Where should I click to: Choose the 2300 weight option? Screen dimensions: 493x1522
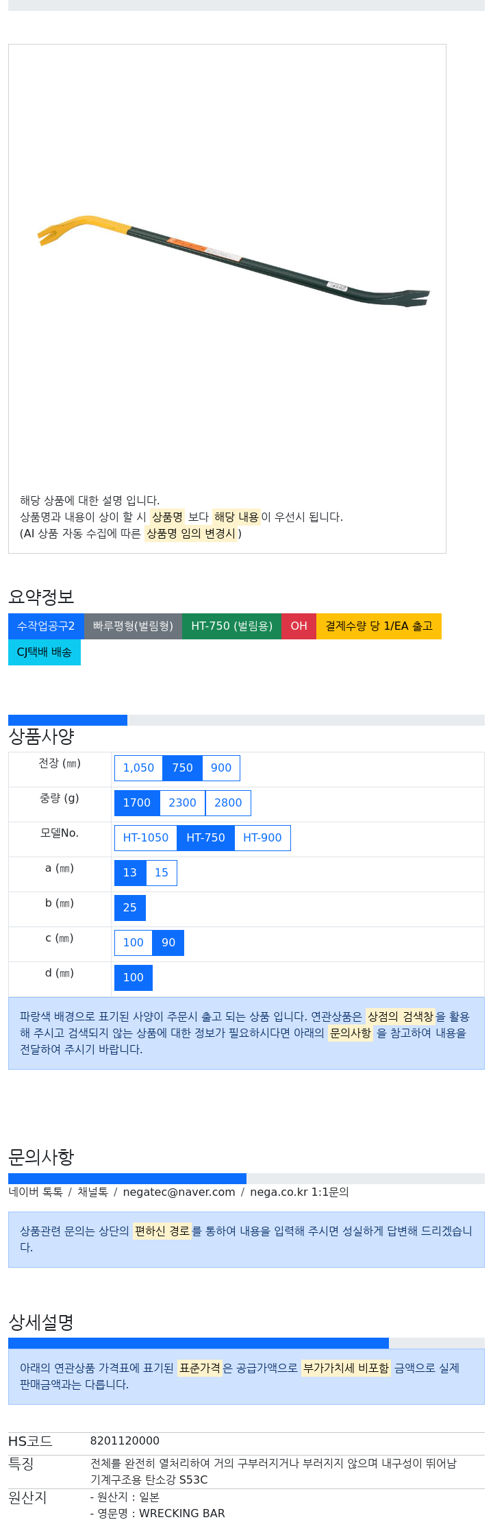[182, 803]
